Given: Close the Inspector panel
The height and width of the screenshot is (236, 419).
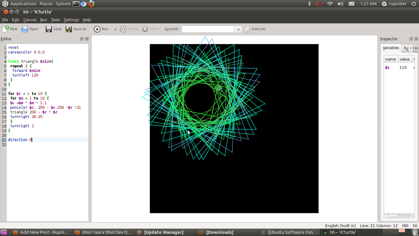Looking at the screenshot, I should (x=416, y=39).
